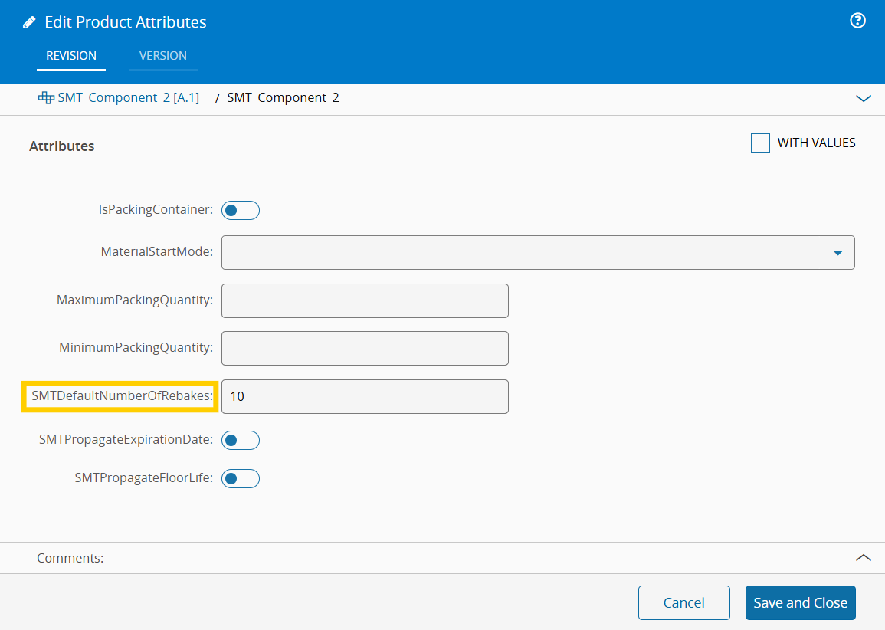Viewport: 885px width, 630px height.
Task: Click the pencil edit icon in header
Action: (29, 23)
